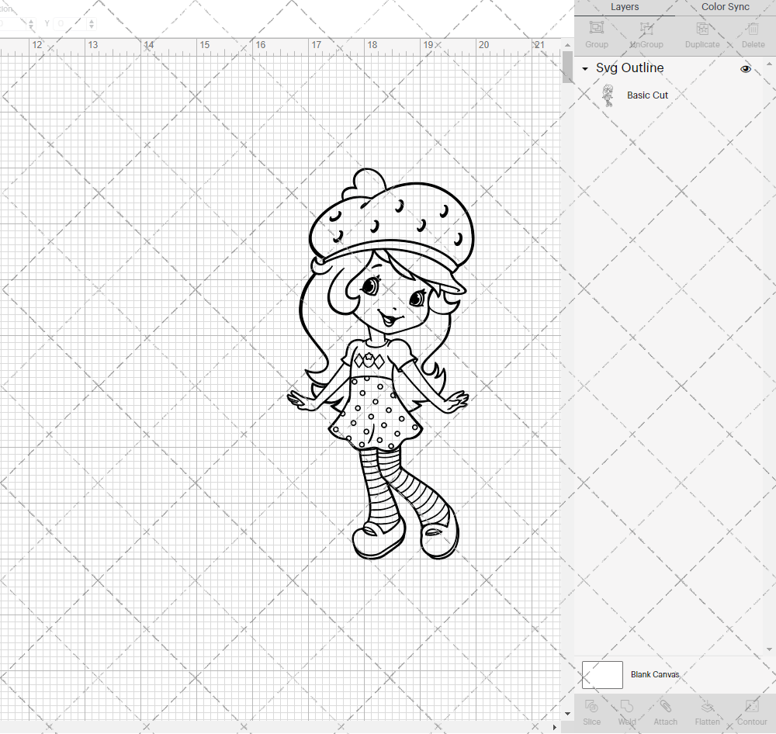Toggle visibility eye of Svg Outline layer

(745, 69)
